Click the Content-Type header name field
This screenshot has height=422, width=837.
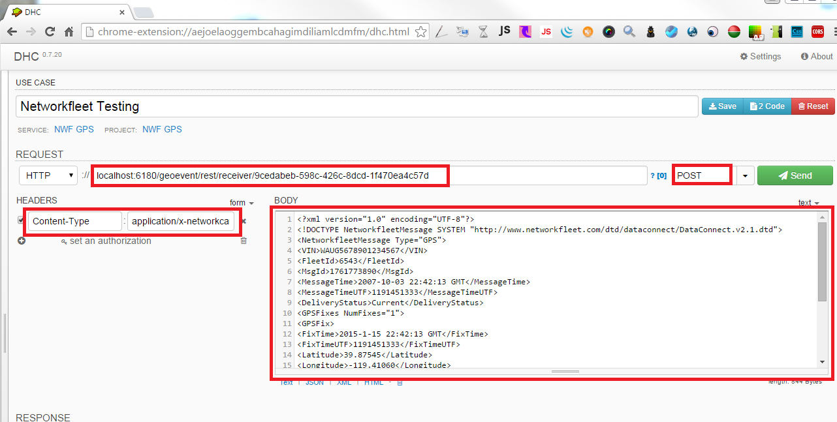[x=75, y=221]
